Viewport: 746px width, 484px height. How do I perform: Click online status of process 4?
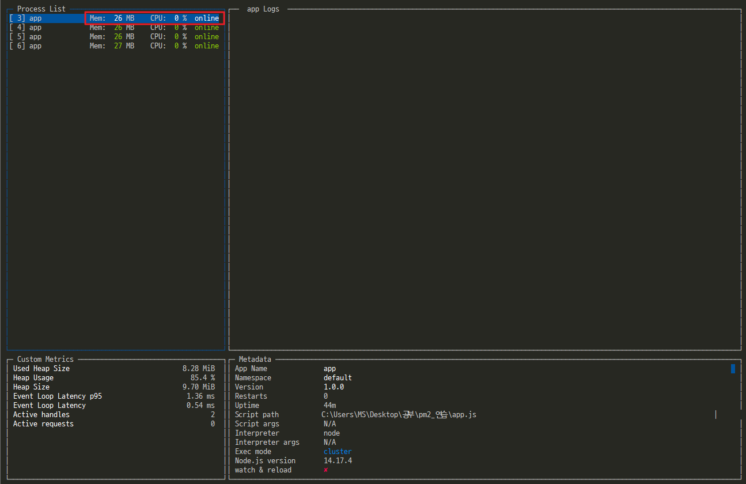coord(207,28)
